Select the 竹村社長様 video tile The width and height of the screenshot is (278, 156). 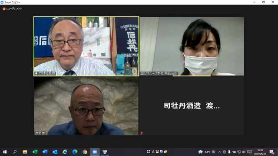click(86, 46)
